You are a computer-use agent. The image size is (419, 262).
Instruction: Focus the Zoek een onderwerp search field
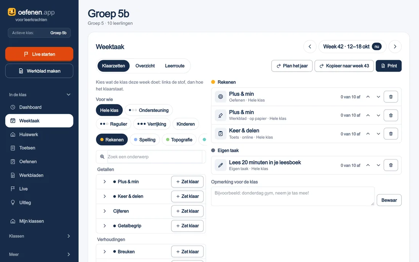click(x=154, y=157)
